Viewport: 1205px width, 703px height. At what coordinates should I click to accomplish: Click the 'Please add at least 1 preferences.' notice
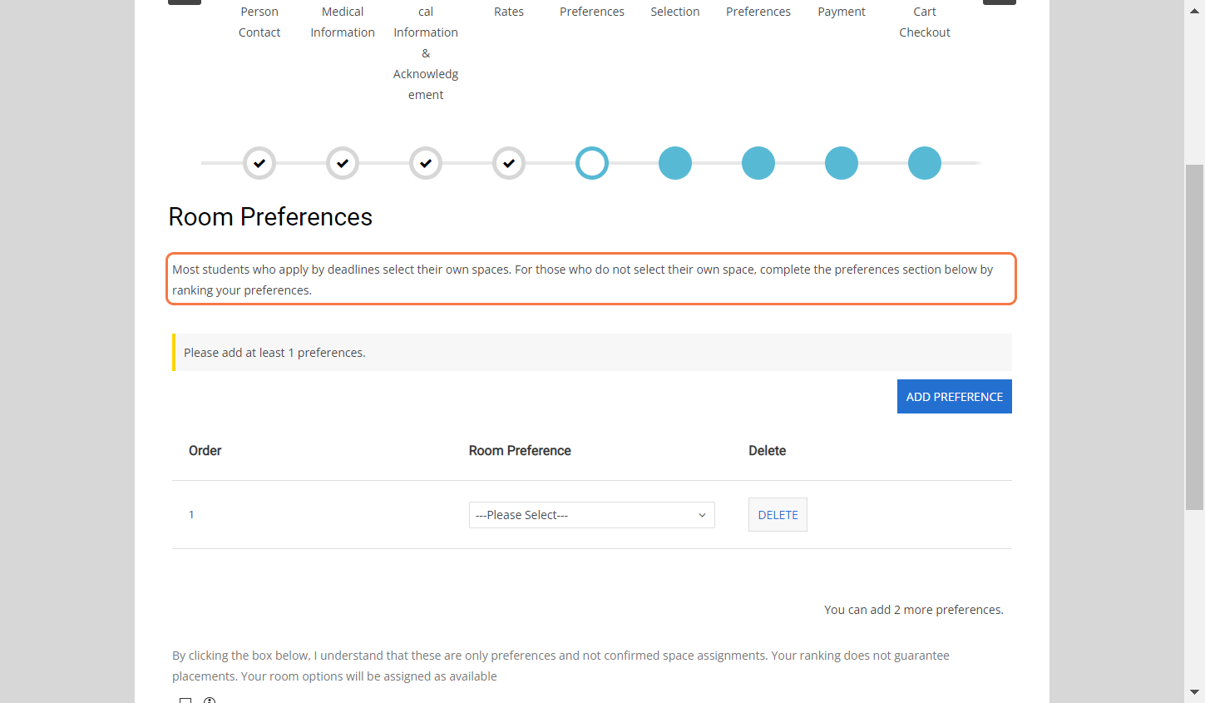592,353
